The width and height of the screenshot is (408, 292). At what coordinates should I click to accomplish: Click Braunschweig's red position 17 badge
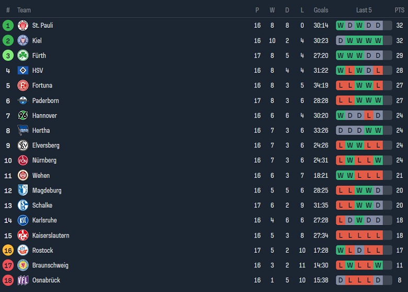click(x=8, y=265)
